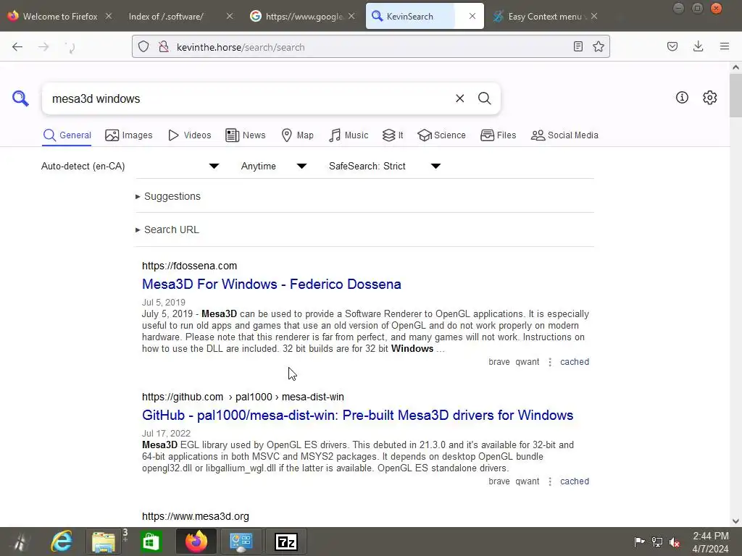This screenshot has width=742, height=556.
Task: Click brave engine link under fdossena result
Action: coord(499,362)
